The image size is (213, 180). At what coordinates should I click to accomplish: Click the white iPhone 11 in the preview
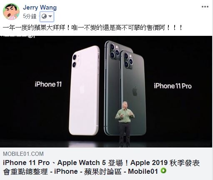tap(84, 90)
